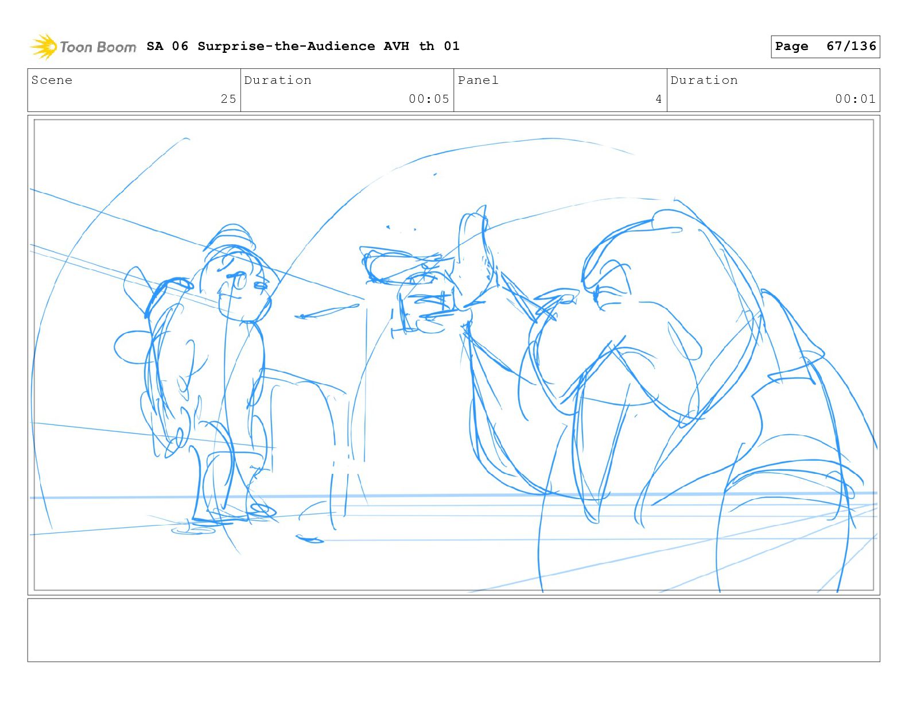The image size is (909, 703).
Task: Click the 'Scene' label
Action: (52, 80)
